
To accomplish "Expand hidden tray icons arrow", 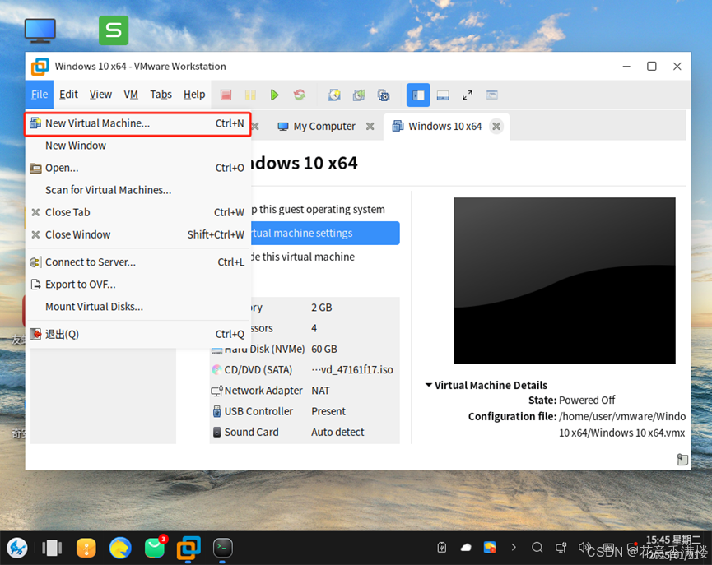I will point(514,547).
